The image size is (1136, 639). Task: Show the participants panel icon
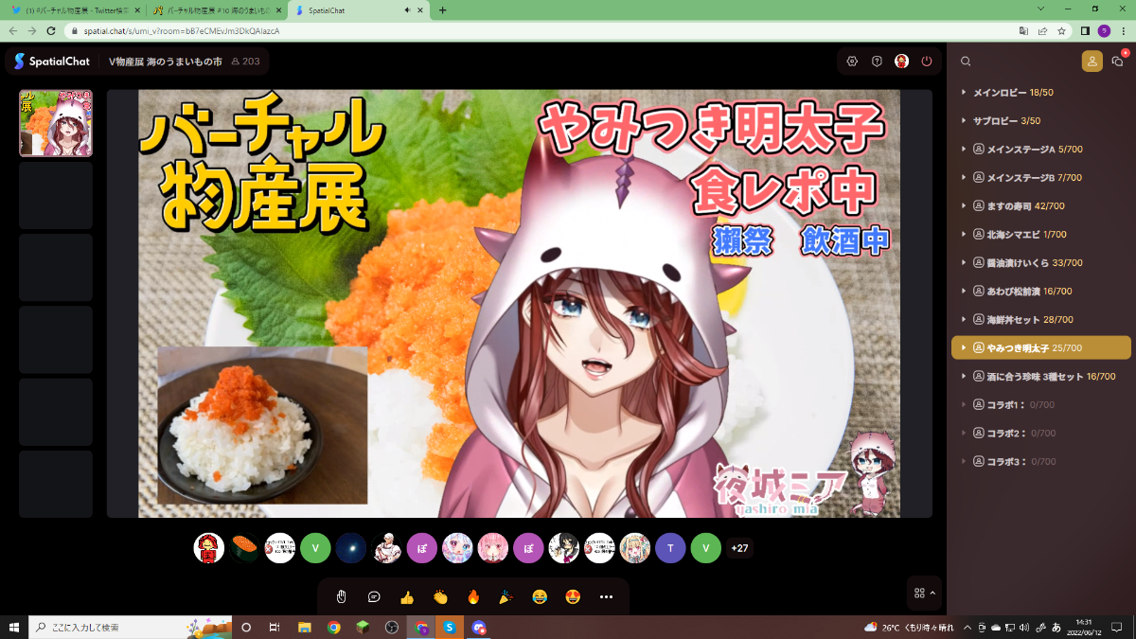click(1092, 62)
